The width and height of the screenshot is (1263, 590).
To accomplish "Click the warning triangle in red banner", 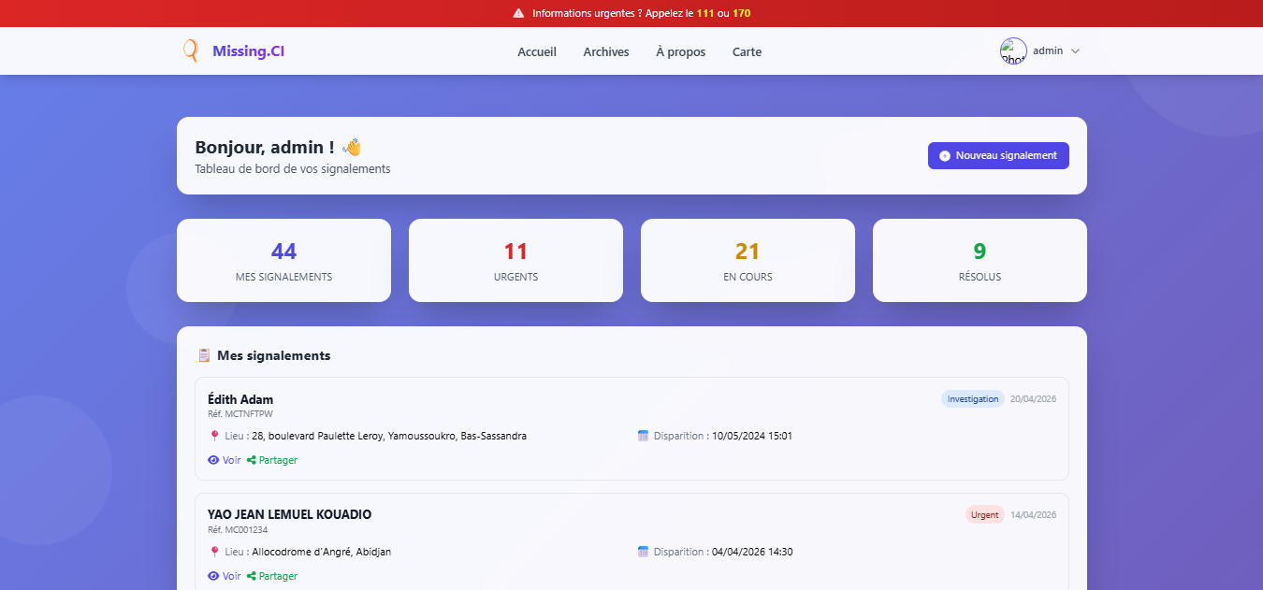I will (x=518, y=13).
